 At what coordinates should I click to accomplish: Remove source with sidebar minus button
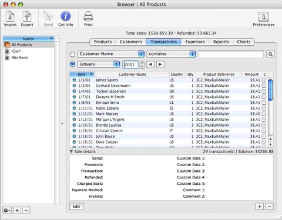point(26,211)
